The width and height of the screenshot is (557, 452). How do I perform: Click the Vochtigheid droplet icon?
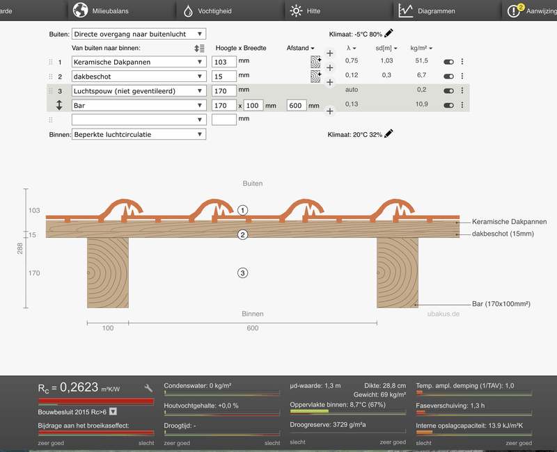pyautogui.click(x=189, y=11)
